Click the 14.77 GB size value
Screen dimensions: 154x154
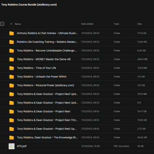[x=142, y=111]
